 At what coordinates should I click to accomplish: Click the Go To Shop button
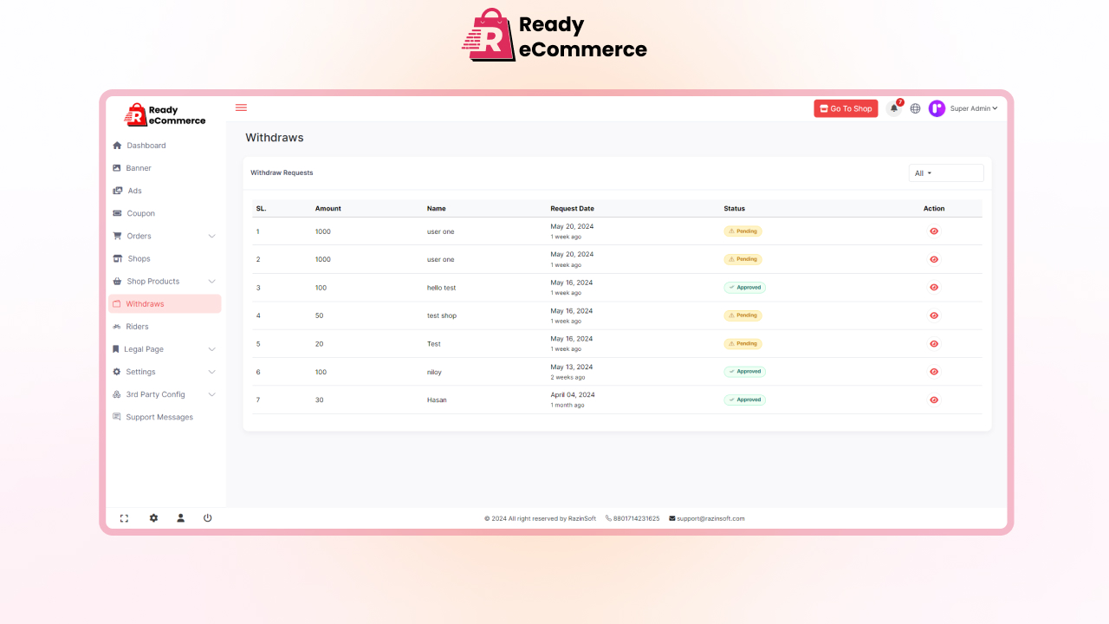[845, 107]
